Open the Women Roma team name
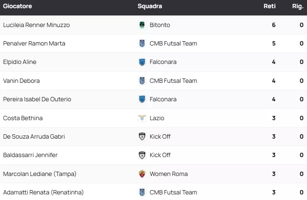307x200 pixels. coord(169,174)
